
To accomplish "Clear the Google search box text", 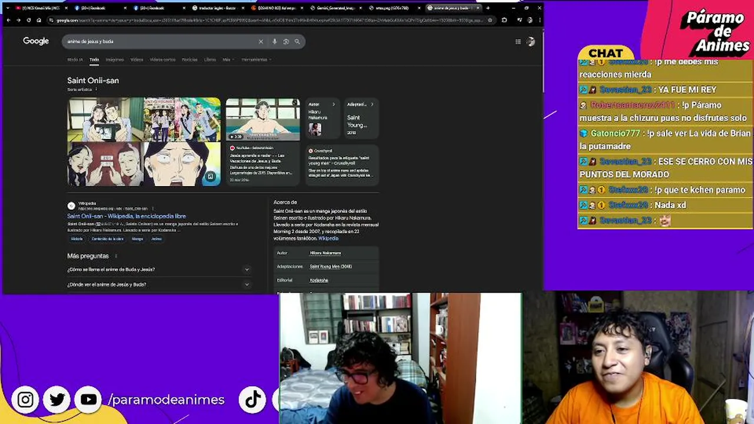I will click(x=260, y=41).
